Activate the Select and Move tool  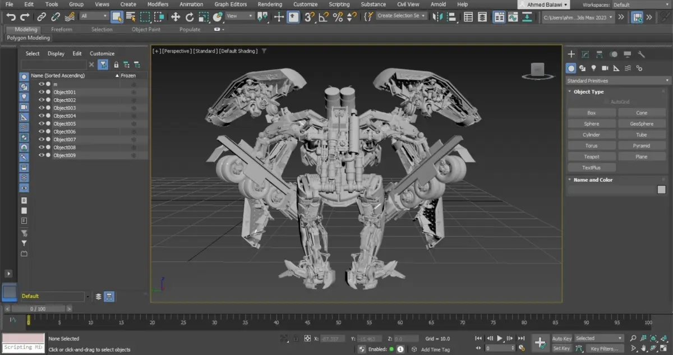[x=176, y=17]
